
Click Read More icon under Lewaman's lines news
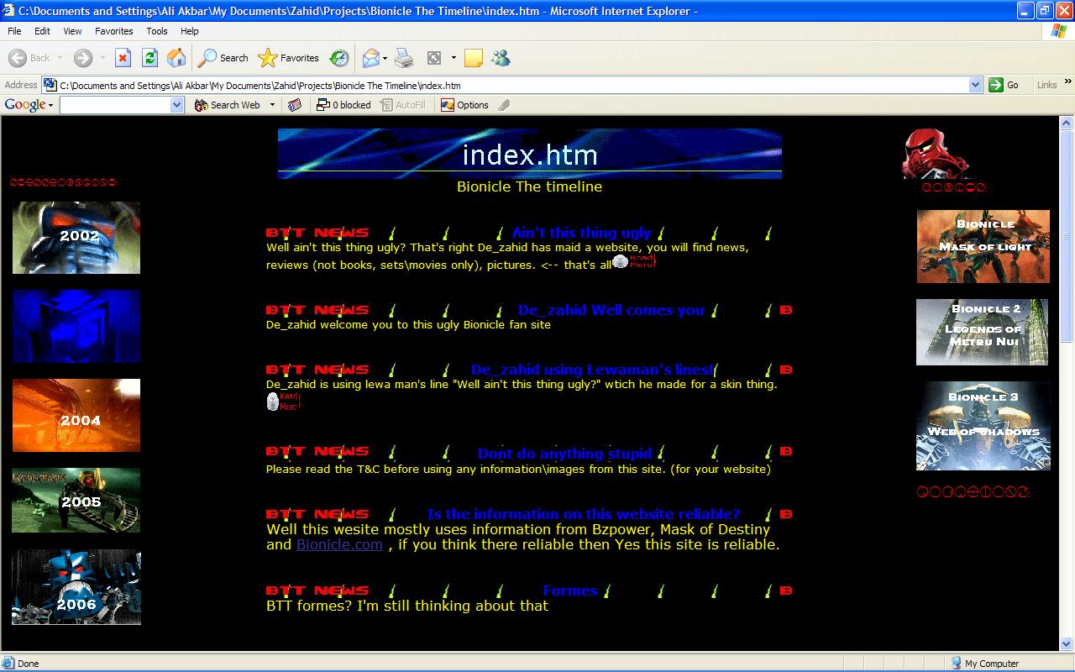click(x=283, y=402)
